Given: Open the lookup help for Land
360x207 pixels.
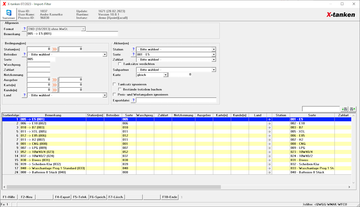Looking at the screenshot, I should (24, 95).
